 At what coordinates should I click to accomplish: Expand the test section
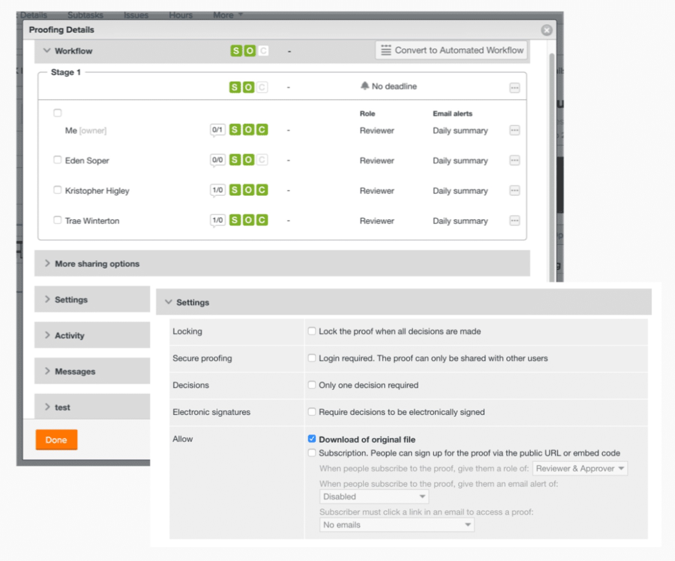click(92, 407)
